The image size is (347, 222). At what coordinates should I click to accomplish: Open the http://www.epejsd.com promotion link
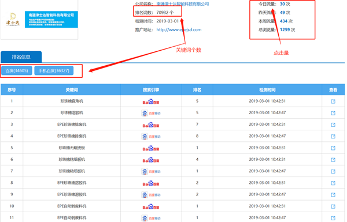coord(179,29)
